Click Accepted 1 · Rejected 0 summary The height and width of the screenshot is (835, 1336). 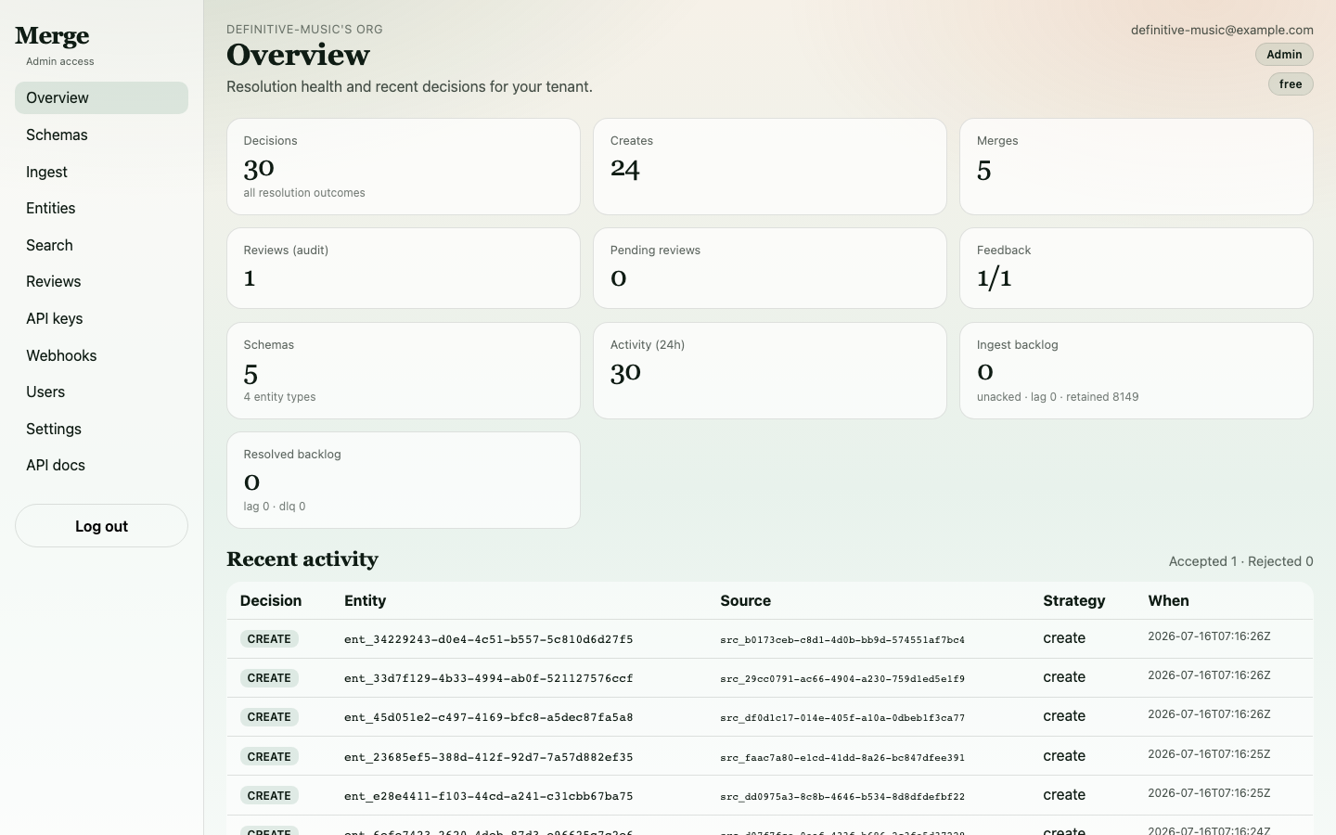1241,561
